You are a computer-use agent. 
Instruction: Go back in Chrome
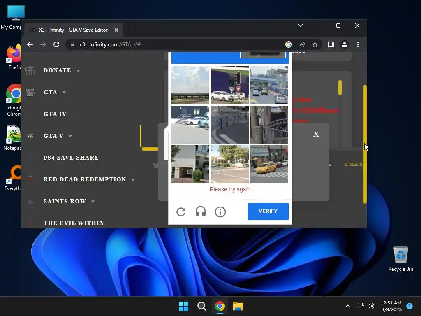click(30, 44)
